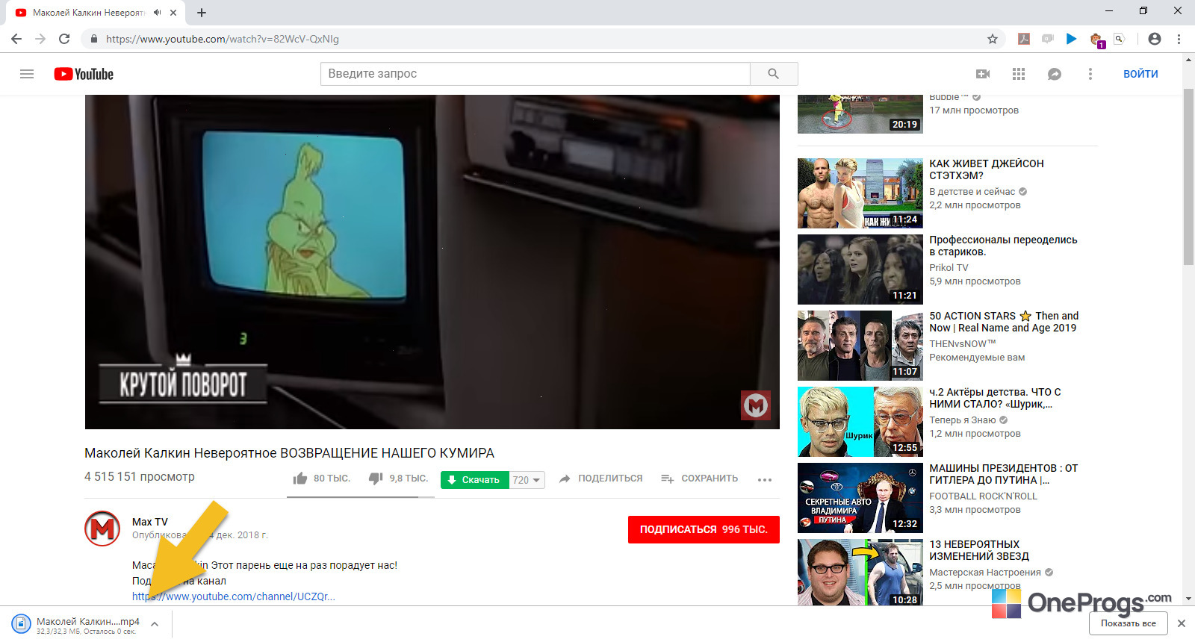Click the YouTube search input field

point(536,74)
